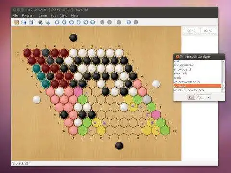
Task: Click the '45 black e5' status bar text
Action: (x=20, y=163)
